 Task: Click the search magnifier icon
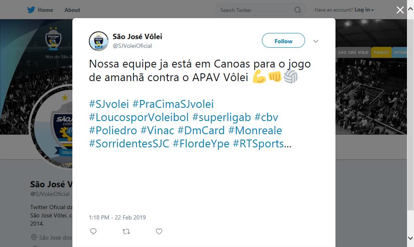(298, 10)
